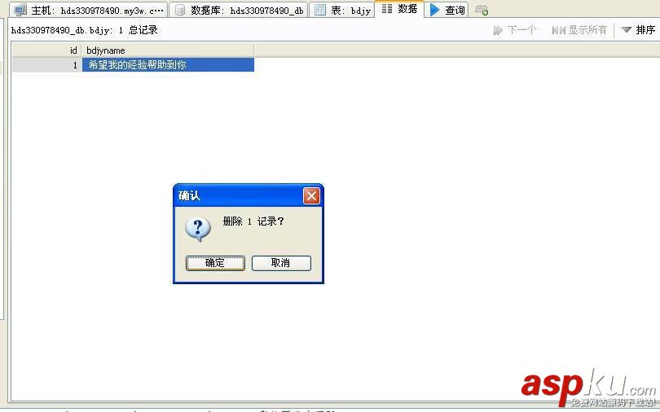Confirm deletion with 确定 button

[215, 263]
